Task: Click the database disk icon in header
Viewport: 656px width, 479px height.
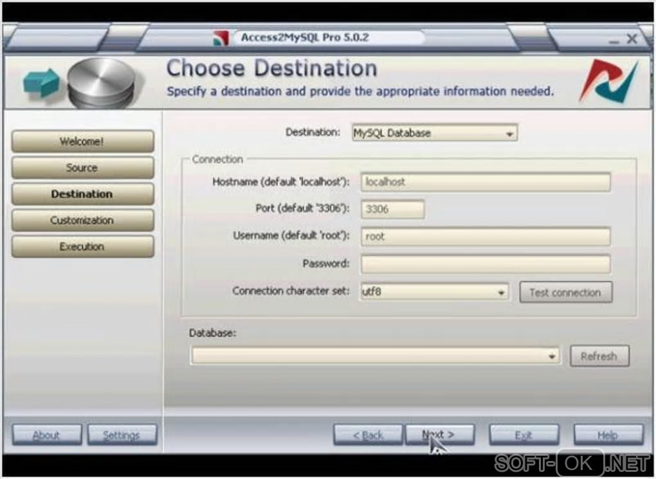Action: click(x=101, y=83)
